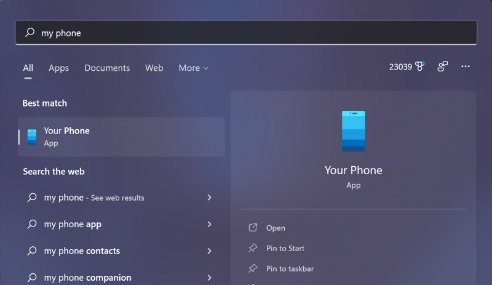Click magnifier icon beside 'See web results'
Image resolution: width=492 pixels, height=285 pixels.
click(32, 198)
